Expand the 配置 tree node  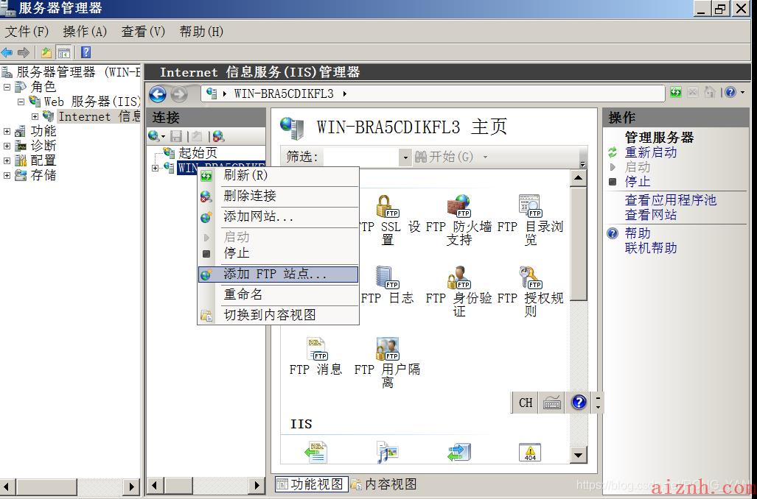tap(7, 160)
